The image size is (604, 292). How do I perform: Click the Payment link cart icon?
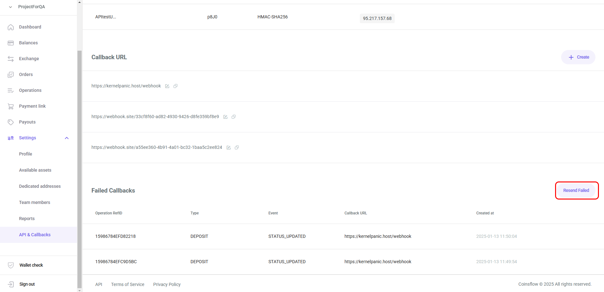(11, 106)
